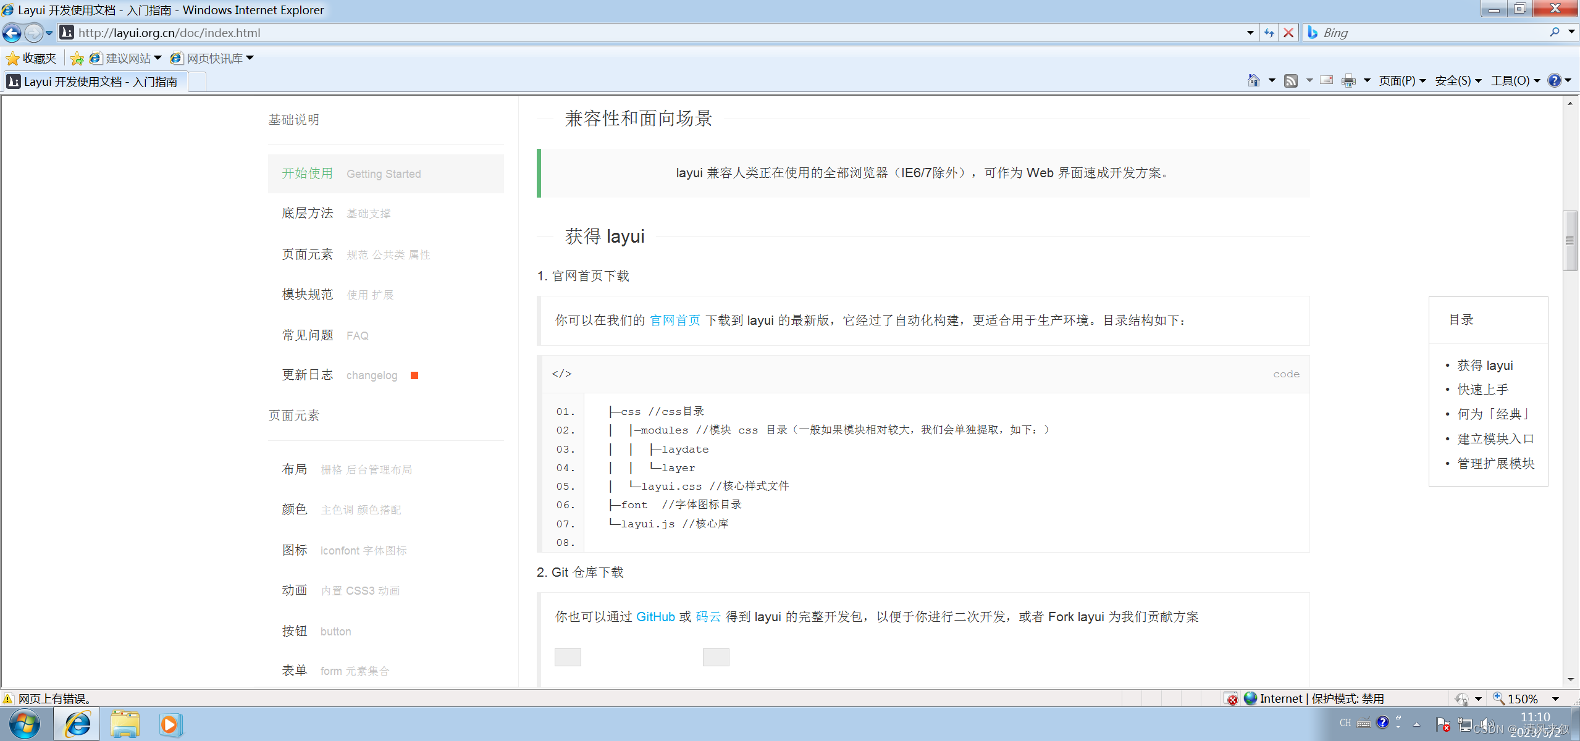This screenshot has width=1580, height=741.
Task: Click the browser Back arrow button
Action: pyautogui.click(x=12, y=33)
